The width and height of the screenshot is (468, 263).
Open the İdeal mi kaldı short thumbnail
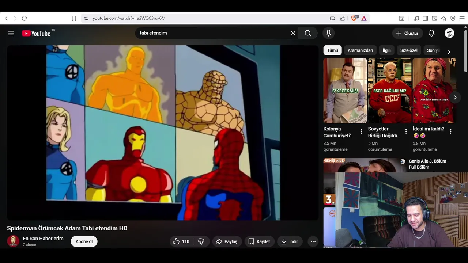tap(434, 91)
